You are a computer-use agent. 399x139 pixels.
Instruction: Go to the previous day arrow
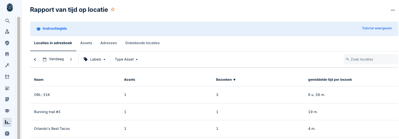[35, 59]
